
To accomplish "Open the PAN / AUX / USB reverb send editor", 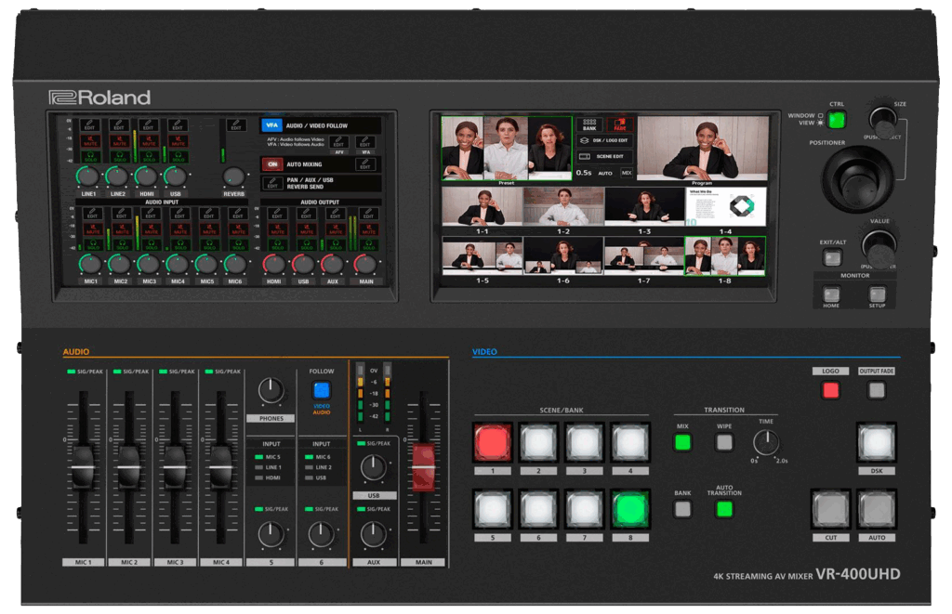I will point(272,184).
